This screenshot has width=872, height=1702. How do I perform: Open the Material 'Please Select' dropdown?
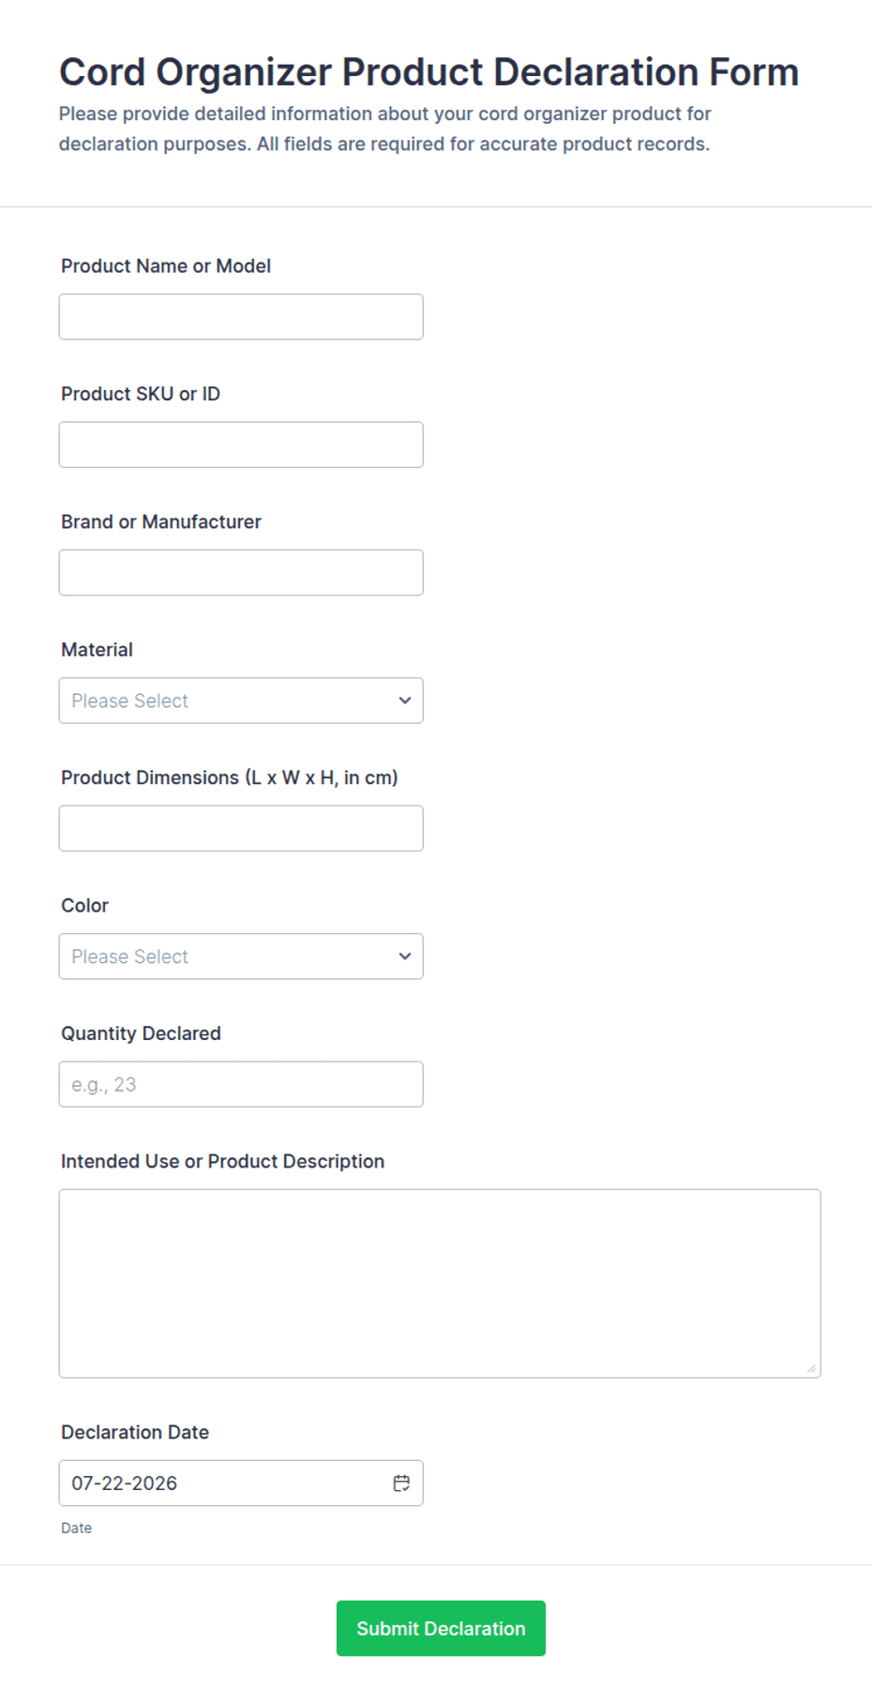241,700
